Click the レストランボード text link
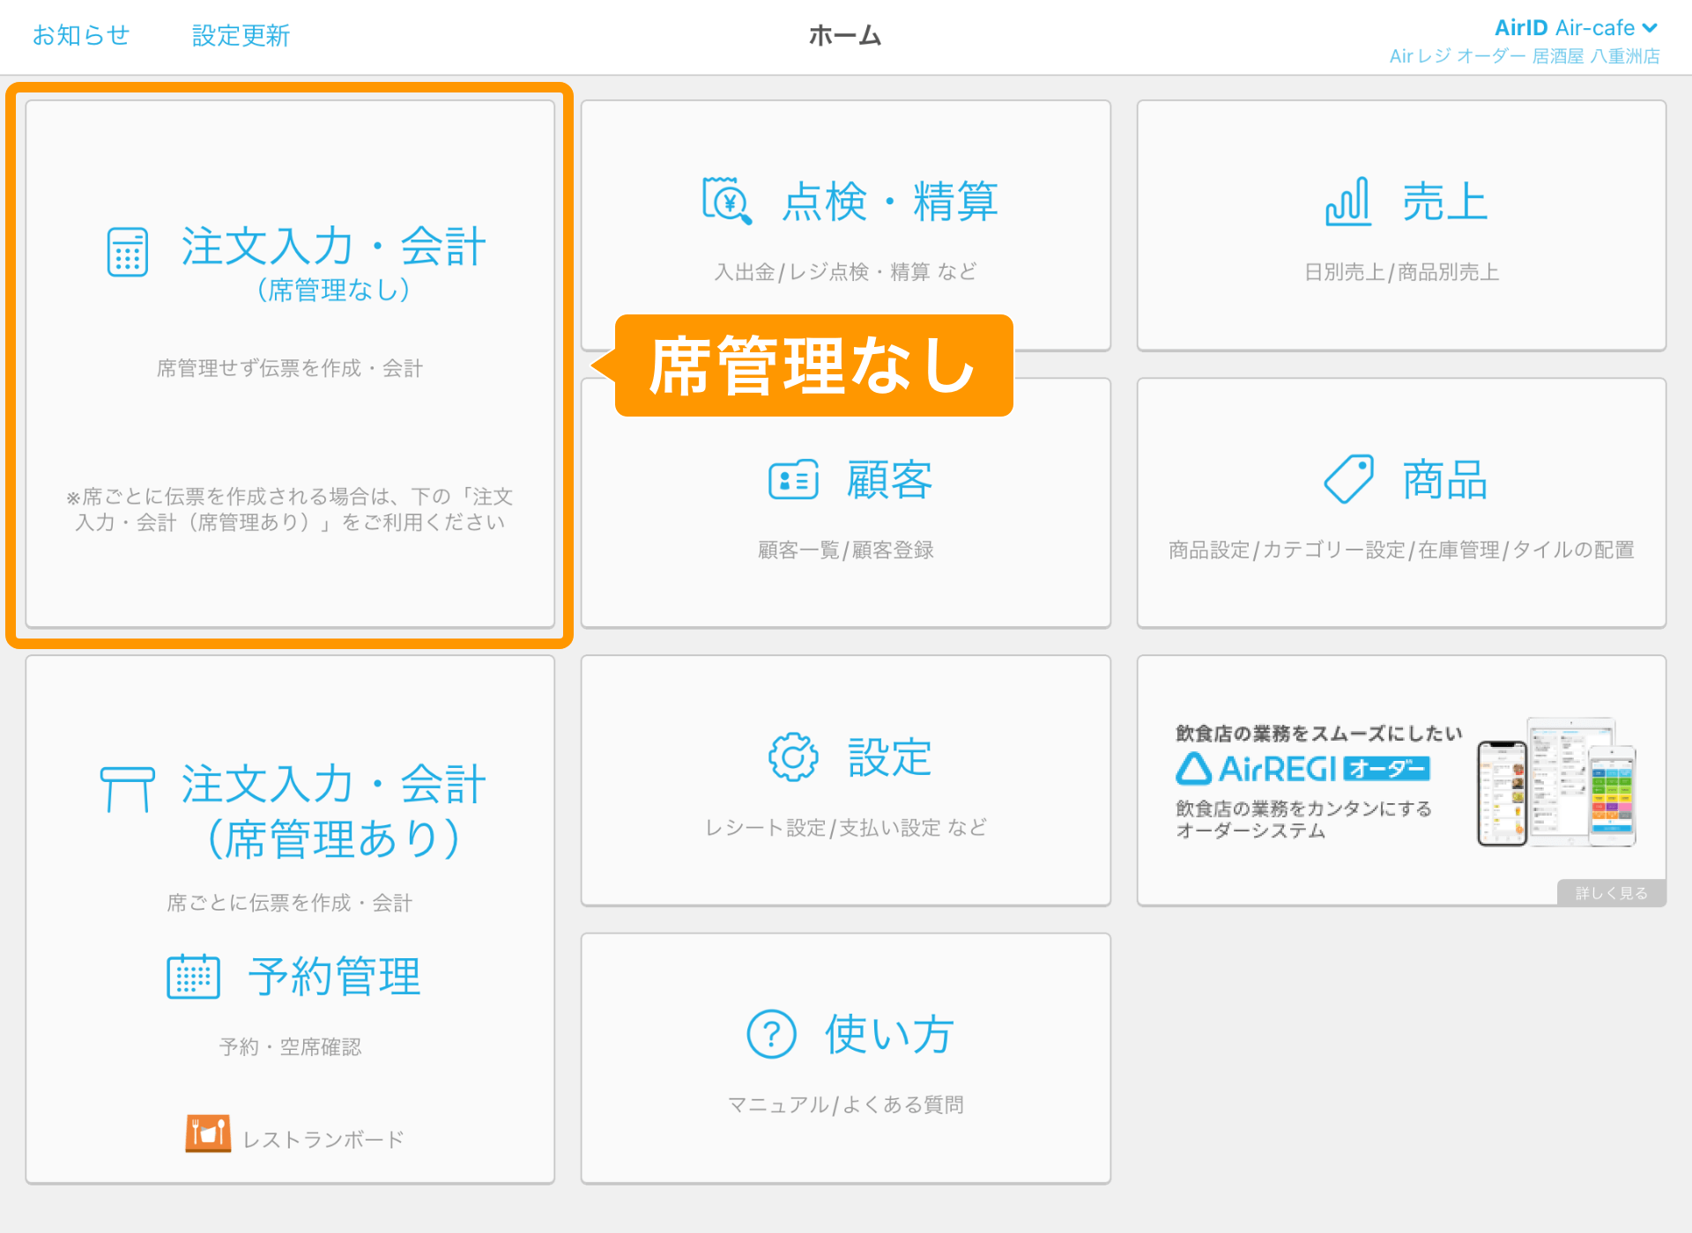1692x1233 pixels. (x=323, y=1140)
